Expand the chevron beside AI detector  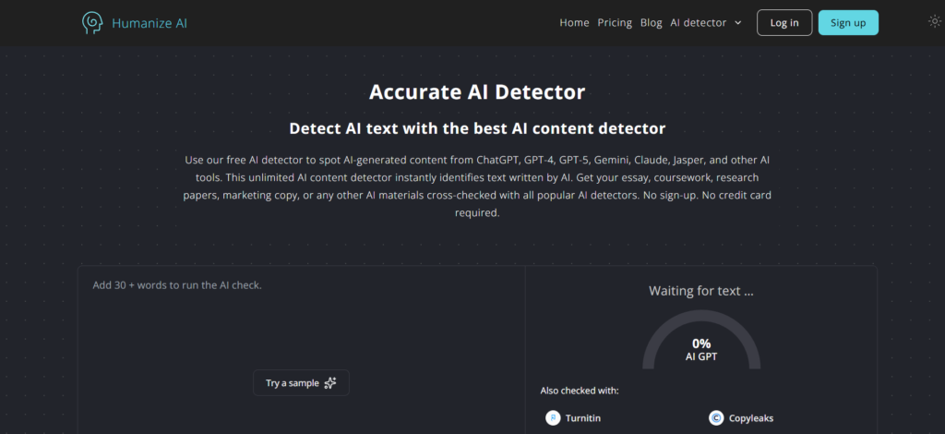737,23
